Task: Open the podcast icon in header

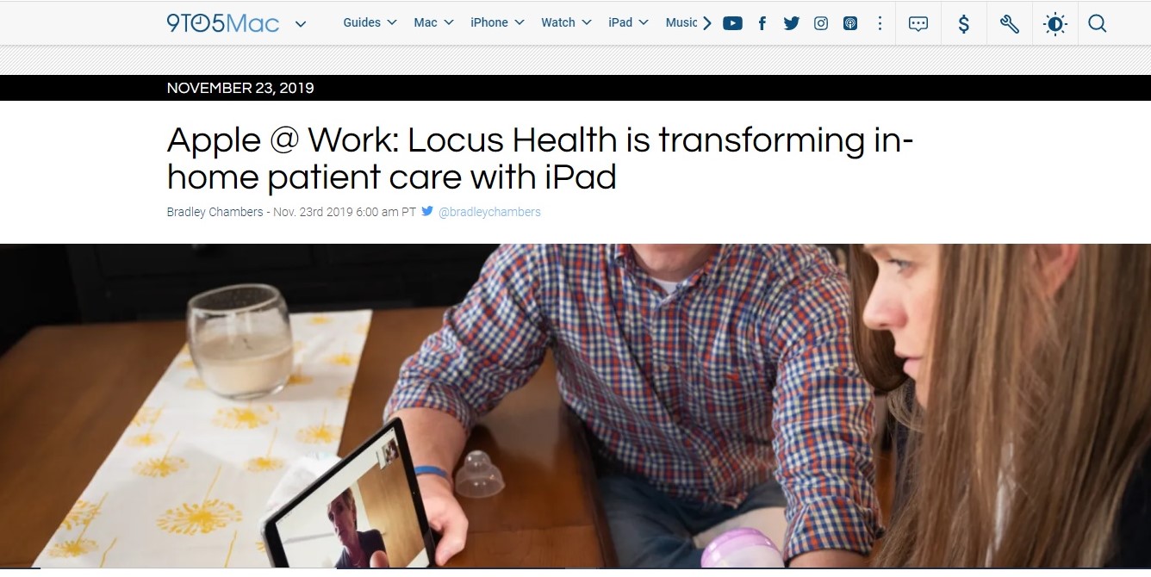Action: (850, 23)
